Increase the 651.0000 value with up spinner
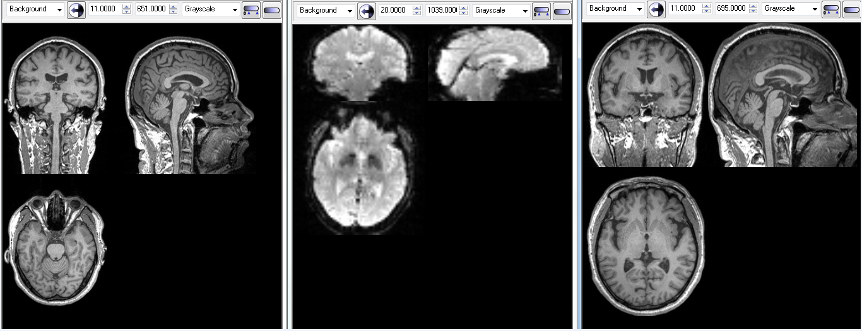 pos(174,7)
